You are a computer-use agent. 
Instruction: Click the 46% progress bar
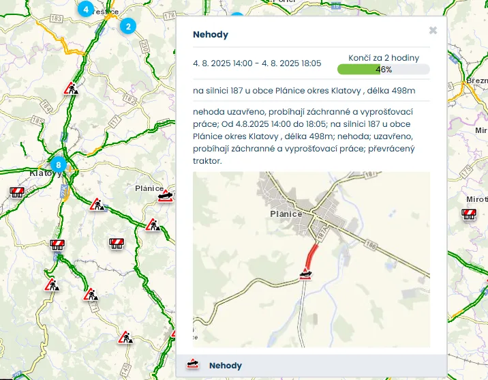point(384,69)
